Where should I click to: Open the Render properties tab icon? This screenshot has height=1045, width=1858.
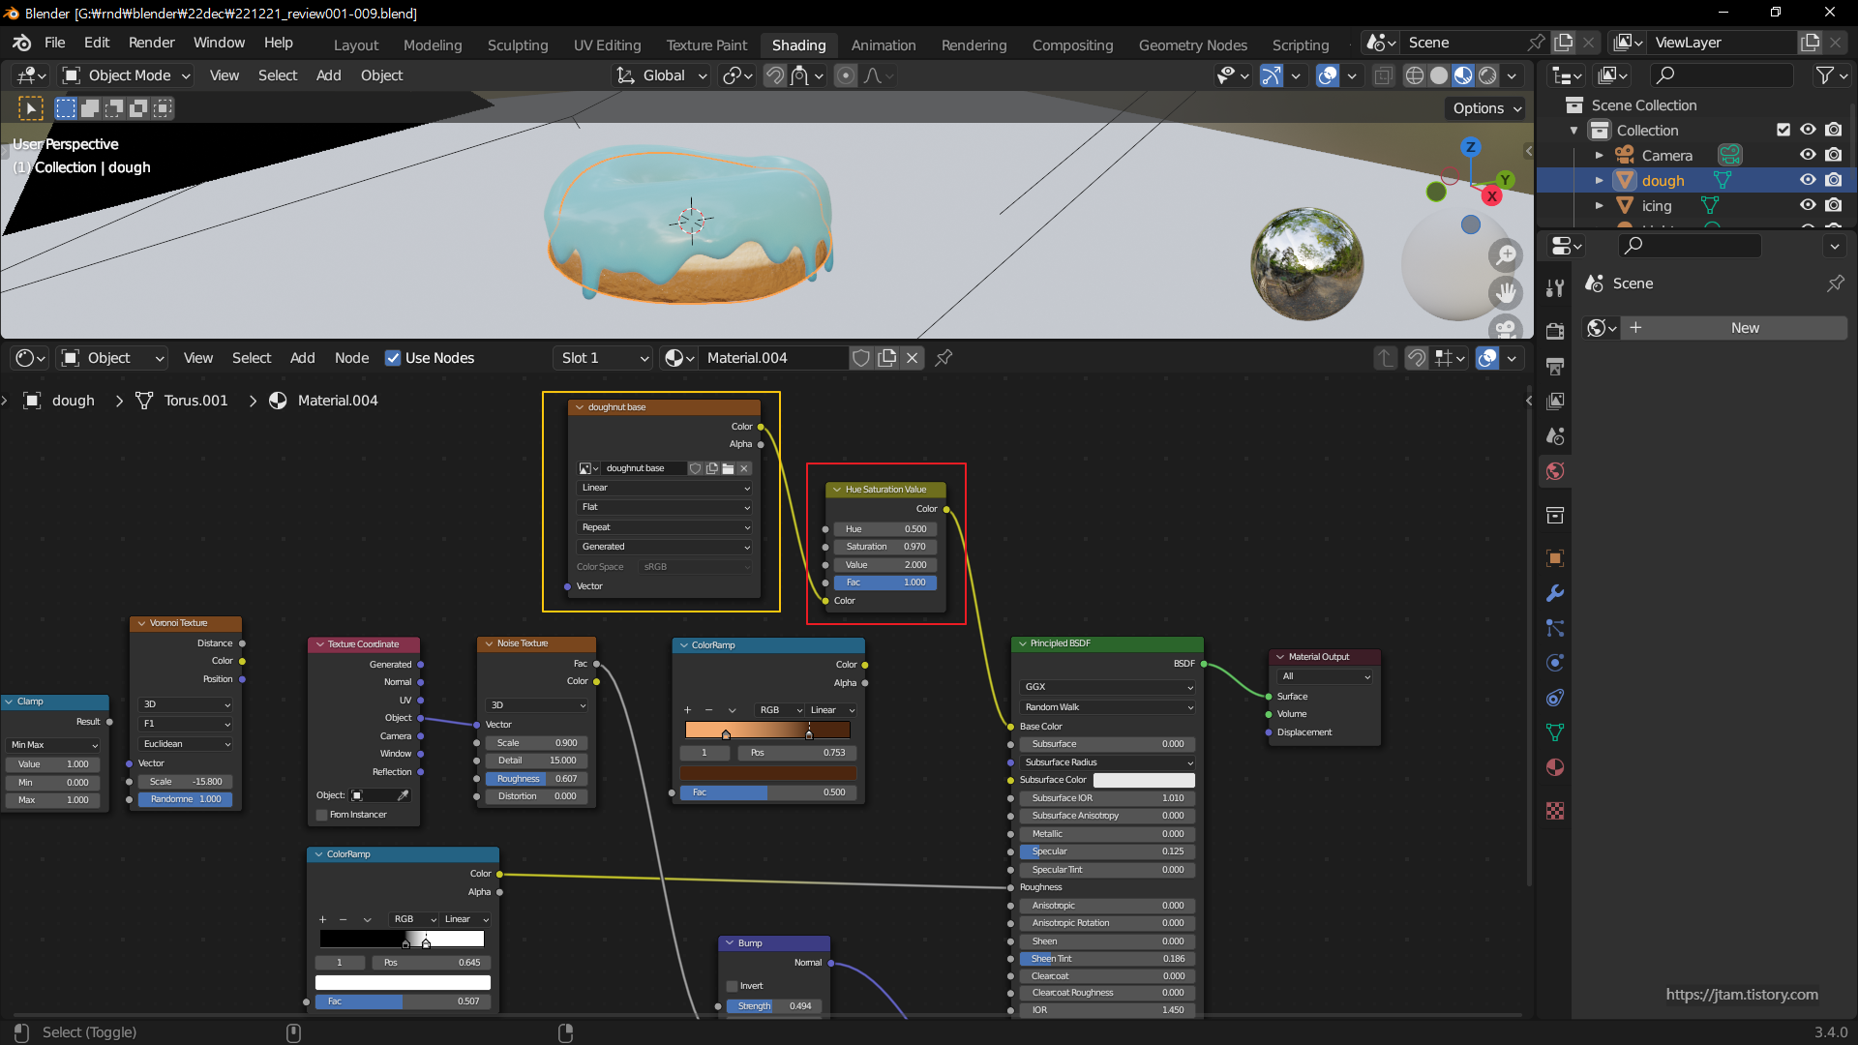click(x=1555, y=331)
